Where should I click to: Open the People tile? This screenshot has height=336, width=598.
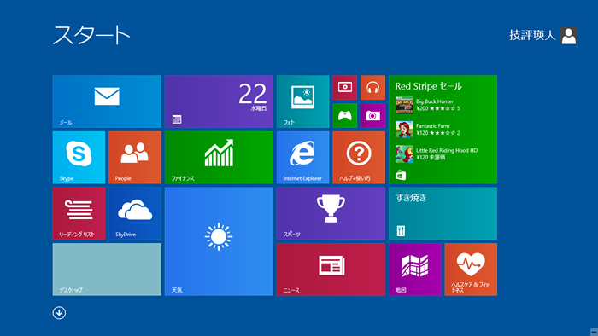click(135, 158)
